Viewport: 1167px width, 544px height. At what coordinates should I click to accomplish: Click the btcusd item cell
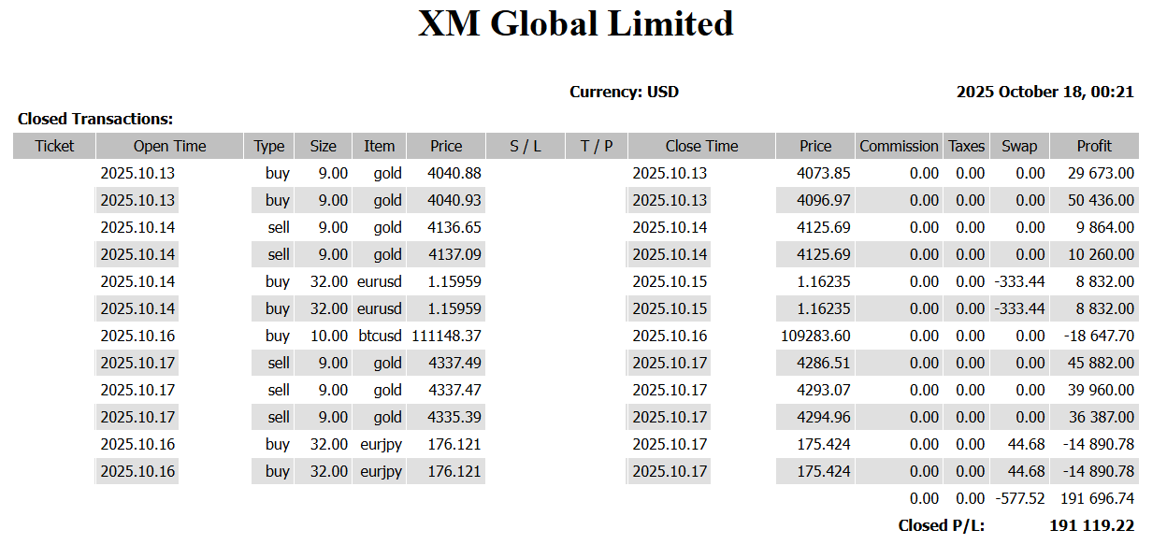380,336
